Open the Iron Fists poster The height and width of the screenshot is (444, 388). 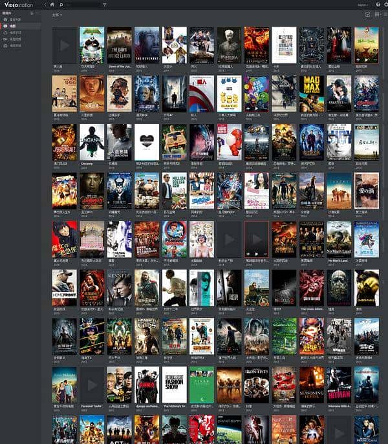pyautogui.click(x=257, y=385)
